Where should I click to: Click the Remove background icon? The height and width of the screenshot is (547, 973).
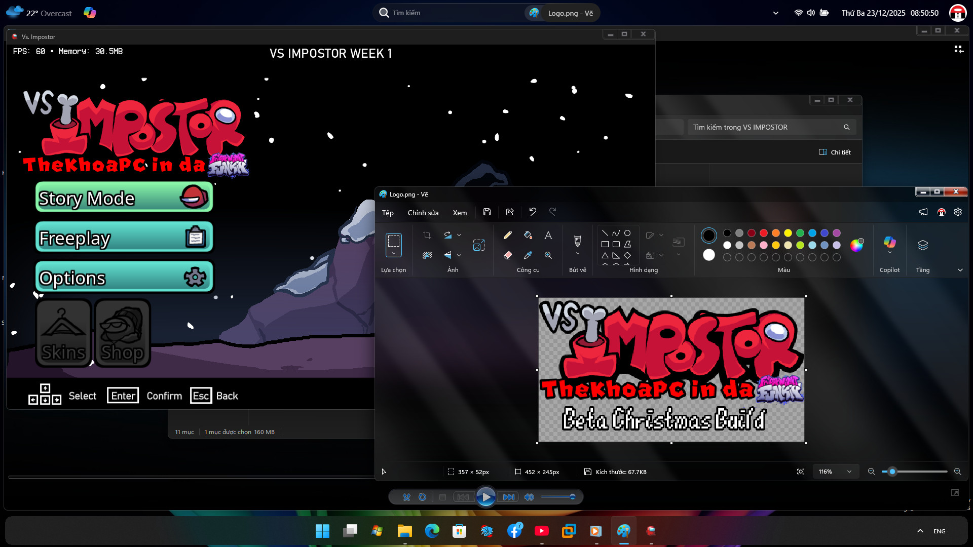pyautogui.click(x=427, y=255)
